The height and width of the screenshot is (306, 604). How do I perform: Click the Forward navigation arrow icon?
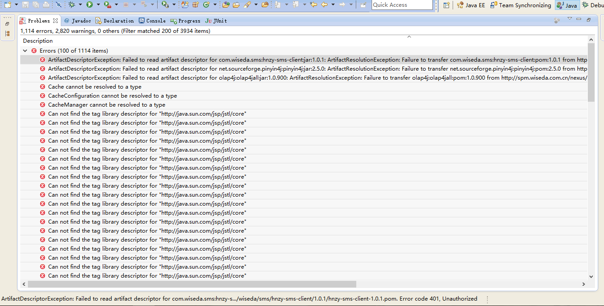(342, 4)
